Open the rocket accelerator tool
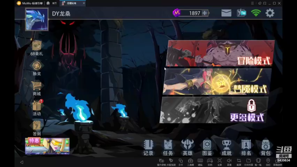Viewport: 297px width, 167px height. coord(171,162)
